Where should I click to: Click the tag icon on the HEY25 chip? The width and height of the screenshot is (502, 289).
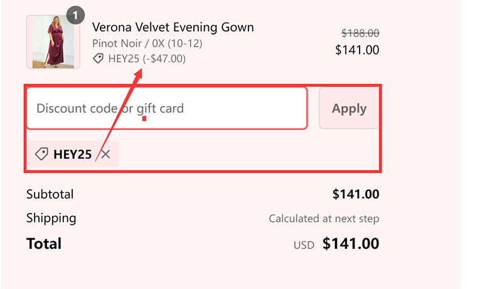coord(41,155)
